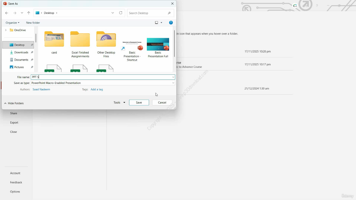Open the dialog Help icon

[x=171, y=23]
